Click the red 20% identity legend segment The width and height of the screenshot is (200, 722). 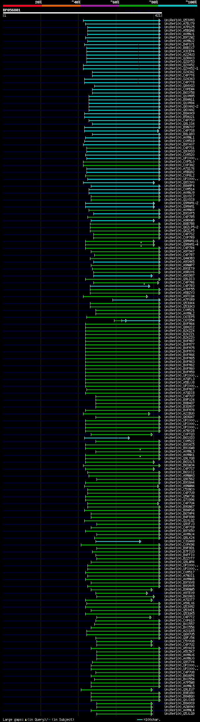22,6
